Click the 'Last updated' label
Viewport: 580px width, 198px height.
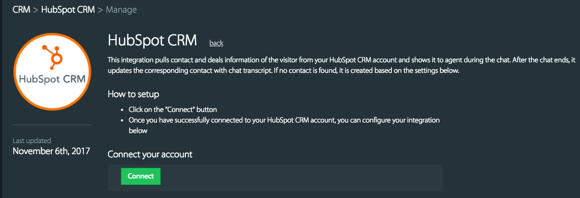coord(32,141)
